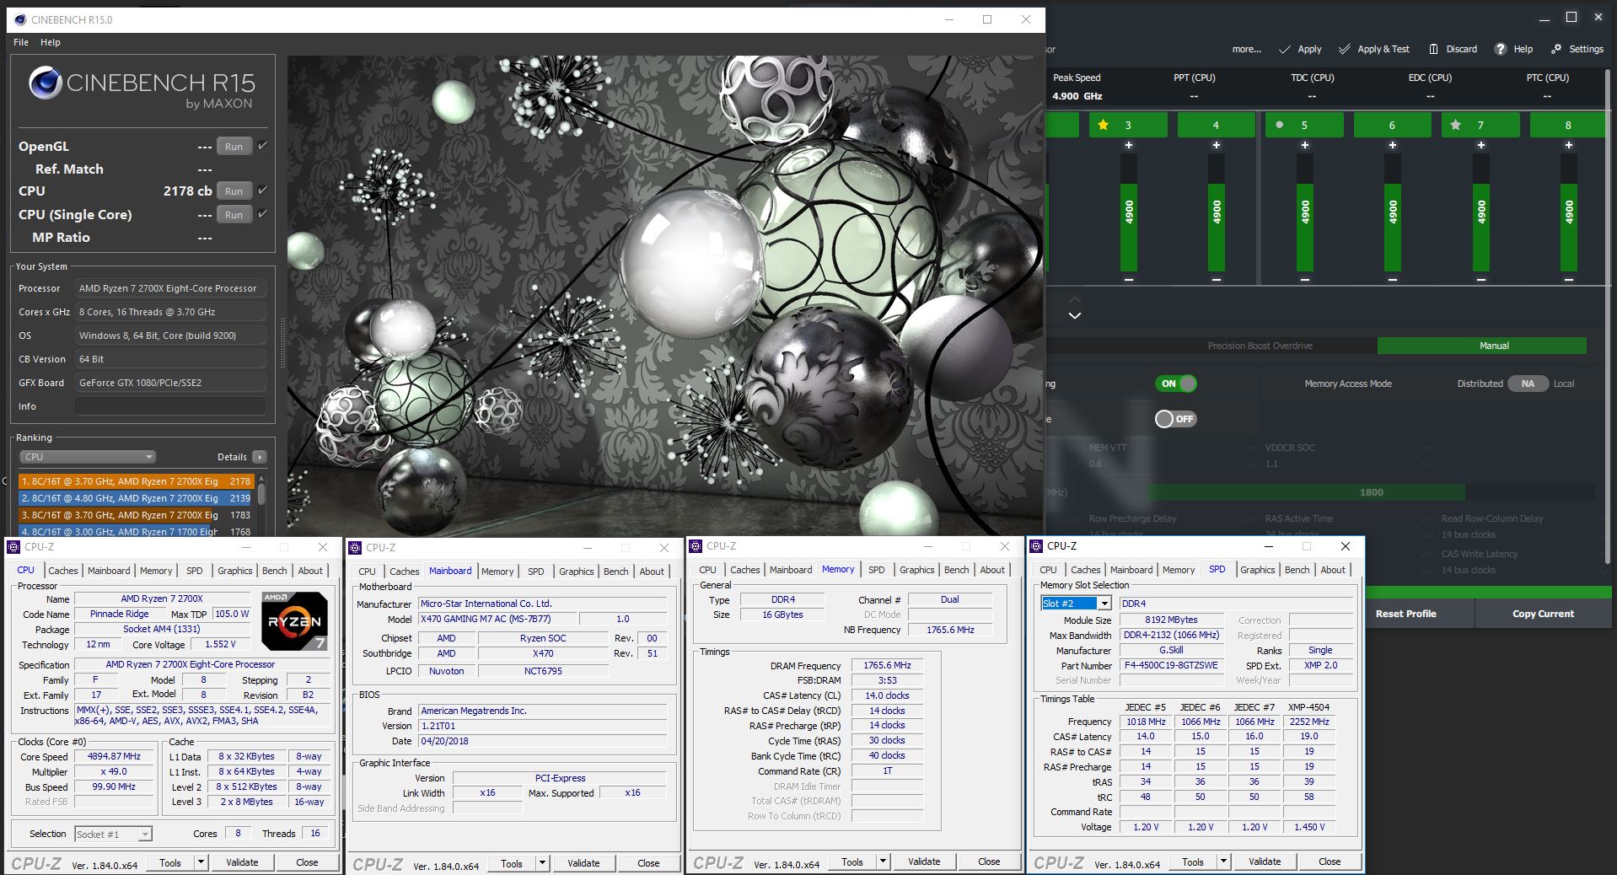This screenshot has height=875, width=1617.
Task: Open Ryzen Master Settings gear
Action: click(x=1556, y=49)
